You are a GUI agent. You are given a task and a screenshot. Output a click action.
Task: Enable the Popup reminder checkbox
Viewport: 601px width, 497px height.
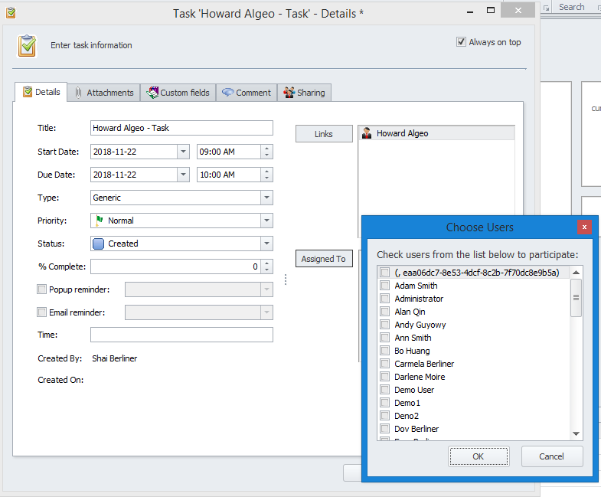click(42, 289)
